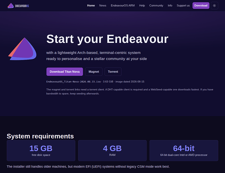Click the System requirements heading

pyautogui.click(x=40, y=136)
